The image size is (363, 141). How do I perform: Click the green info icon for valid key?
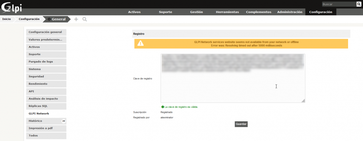[163, 107]
